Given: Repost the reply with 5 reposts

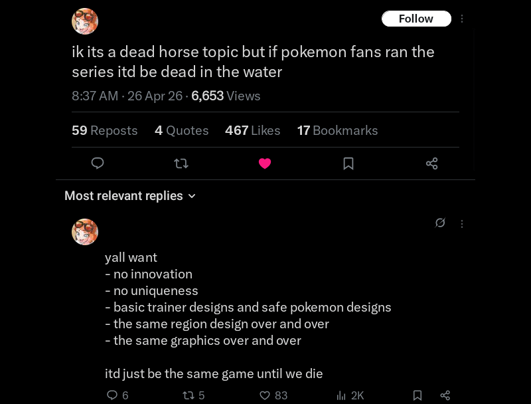Looking at the screenshot, I should point(189,395).
